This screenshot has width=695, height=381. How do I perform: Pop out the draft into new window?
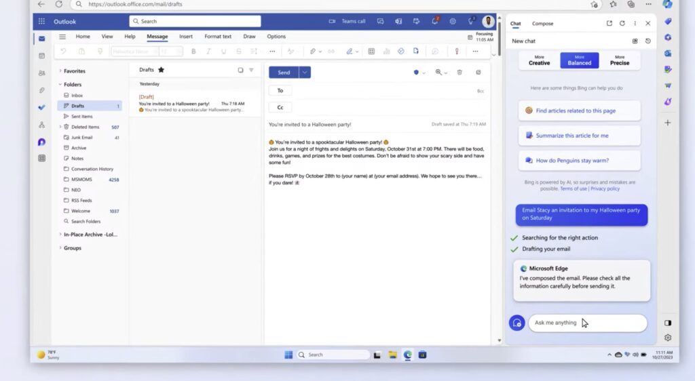click(x=478, y=72)
